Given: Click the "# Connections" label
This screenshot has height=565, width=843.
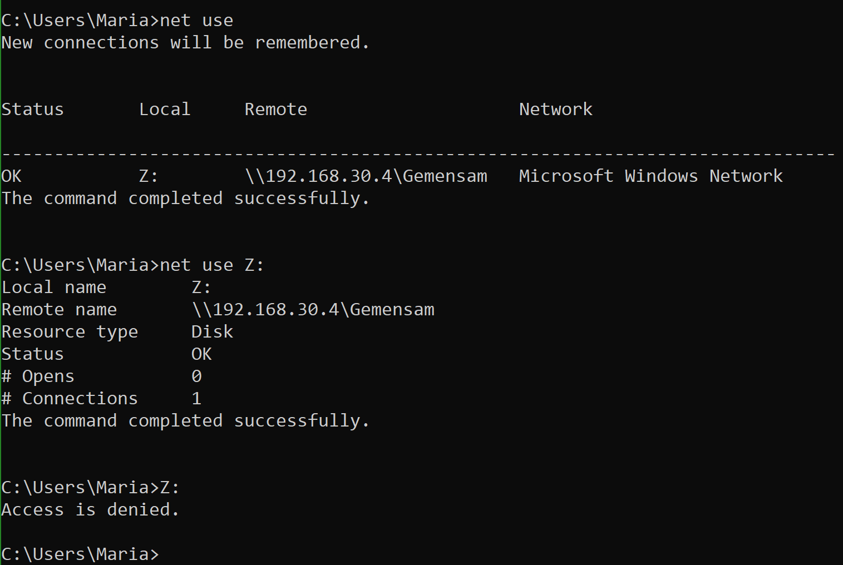Looking at the screenshot, I should 70,399.
